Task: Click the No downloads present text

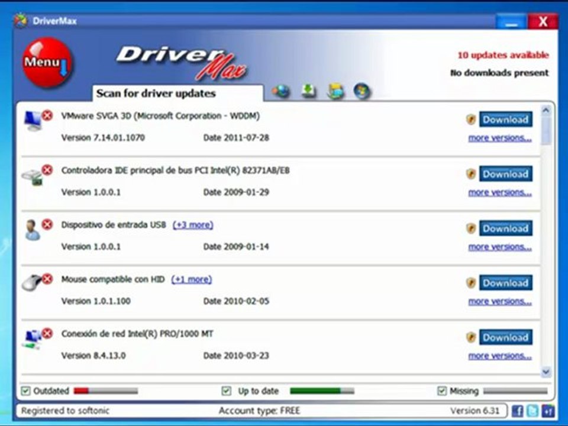Action: (499, 73)
